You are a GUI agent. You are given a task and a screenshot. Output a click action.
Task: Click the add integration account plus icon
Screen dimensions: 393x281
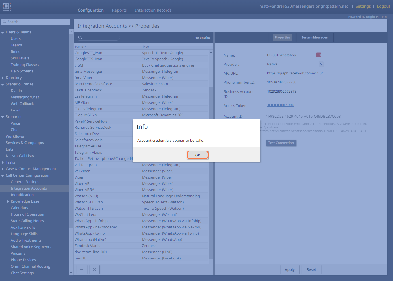[x=82, y=269]
